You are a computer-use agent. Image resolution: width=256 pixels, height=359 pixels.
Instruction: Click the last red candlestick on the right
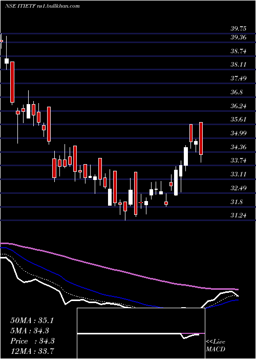click(201, 138)
